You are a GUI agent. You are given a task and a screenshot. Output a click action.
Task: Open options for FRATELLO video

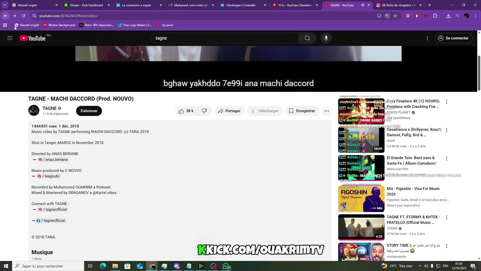coord(446,218)
